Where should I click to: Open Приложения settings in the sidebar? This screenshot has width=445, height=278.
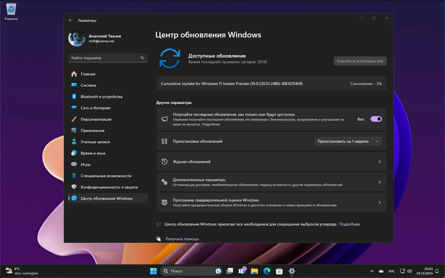pos(108,130)
